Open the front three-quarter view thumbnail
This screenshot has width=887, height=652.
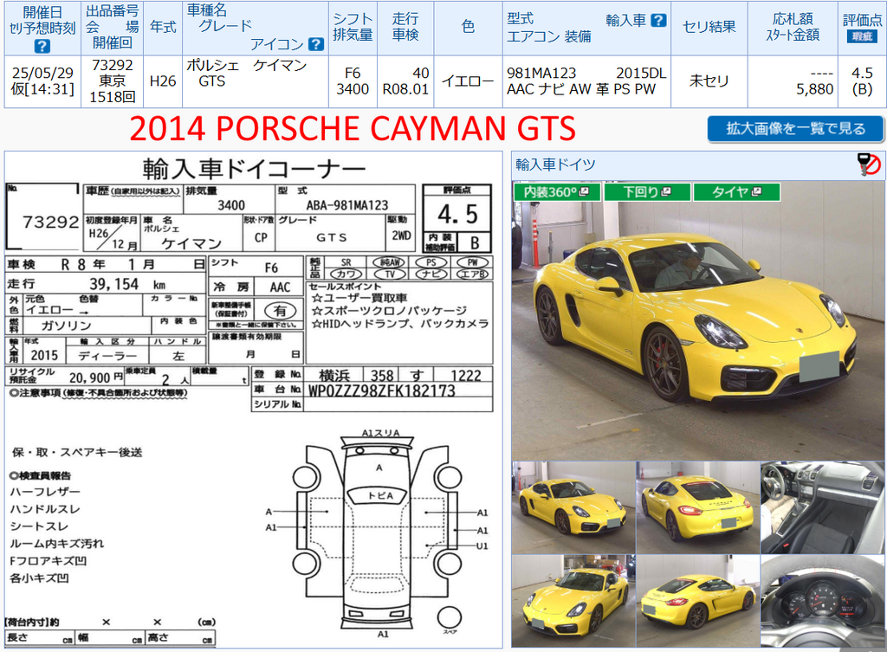pyautogui.click(x=573, y=507)
